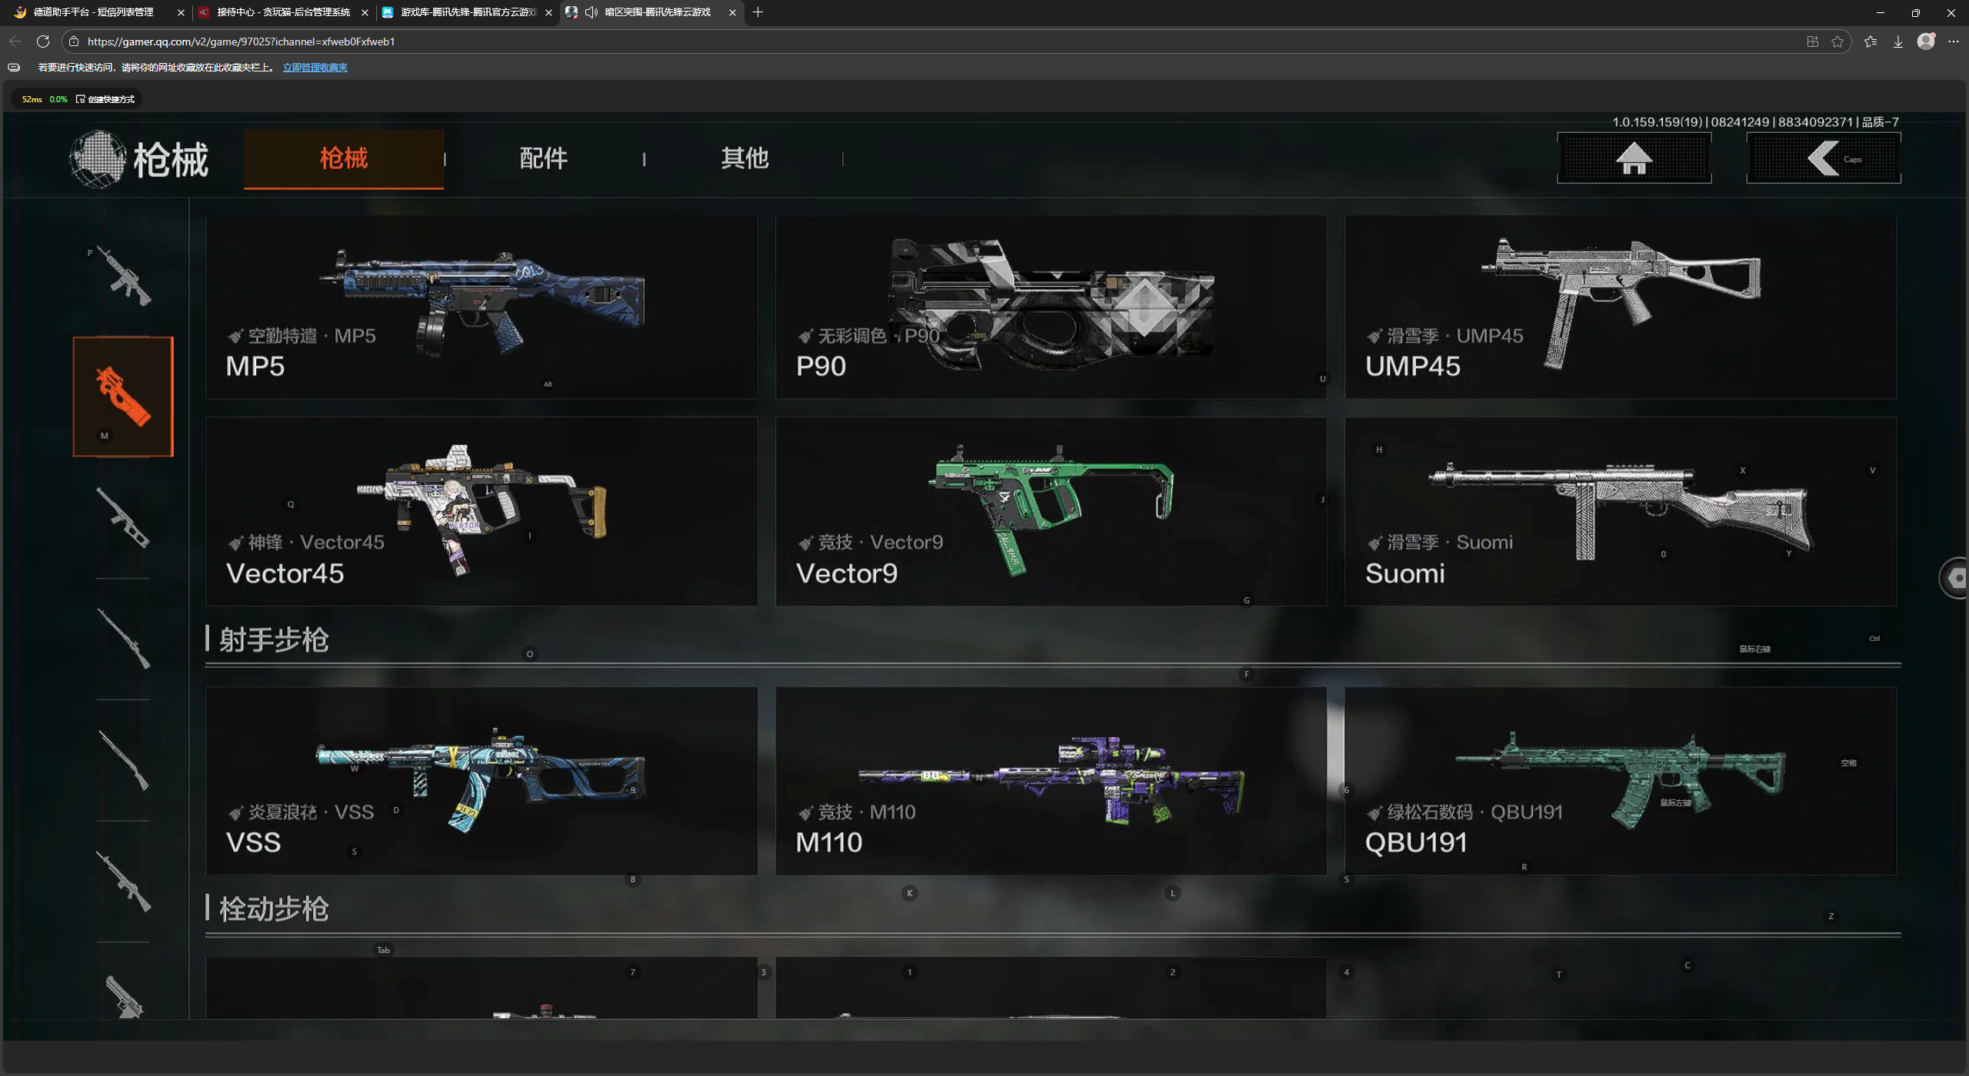
Task: Open the light machine gun category icon
Action: pyautogui.click(x=123, y=881)
